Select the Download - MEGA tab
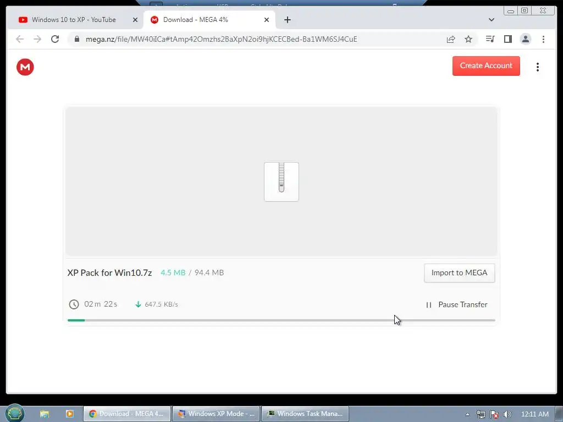This screenshot has width=563, height=422. point(209,20)
